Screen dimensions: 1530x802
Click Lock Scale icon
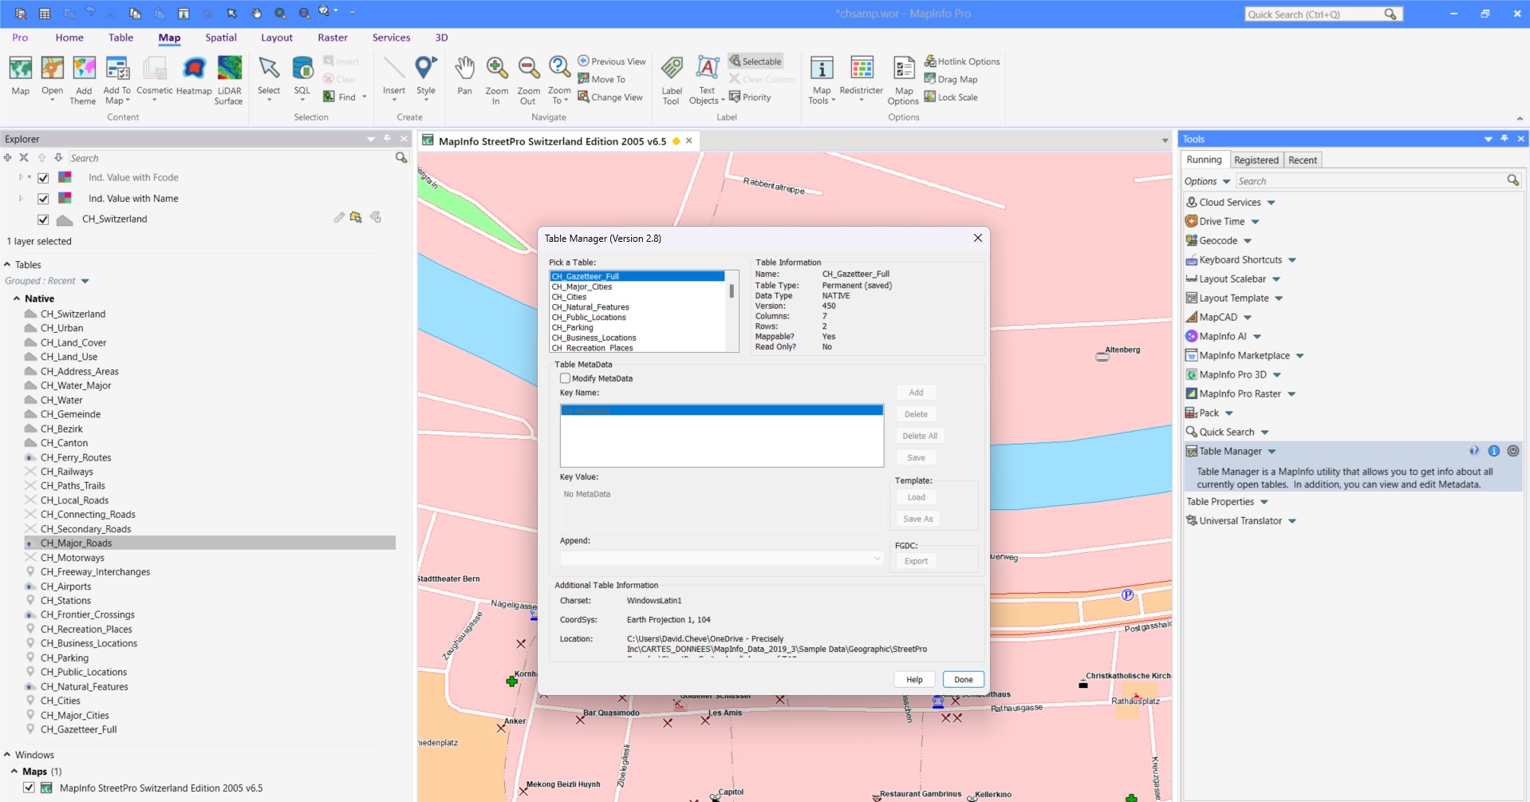(x=930, y=97)
